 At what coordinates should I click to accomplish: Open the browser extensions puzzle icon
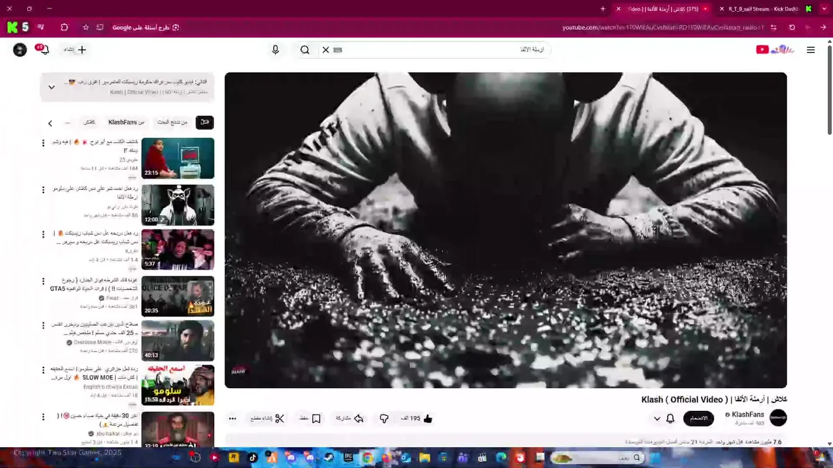tap(64, 27)
